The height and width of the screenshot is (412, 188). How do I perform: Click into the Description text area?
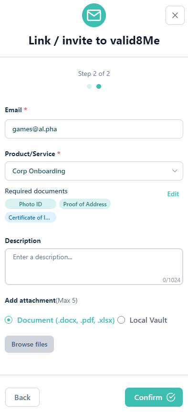[94, 267]
